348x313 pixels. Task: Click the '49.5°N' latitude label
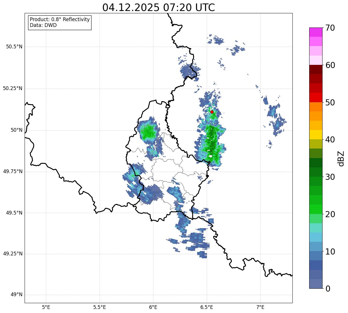[14, 213]
